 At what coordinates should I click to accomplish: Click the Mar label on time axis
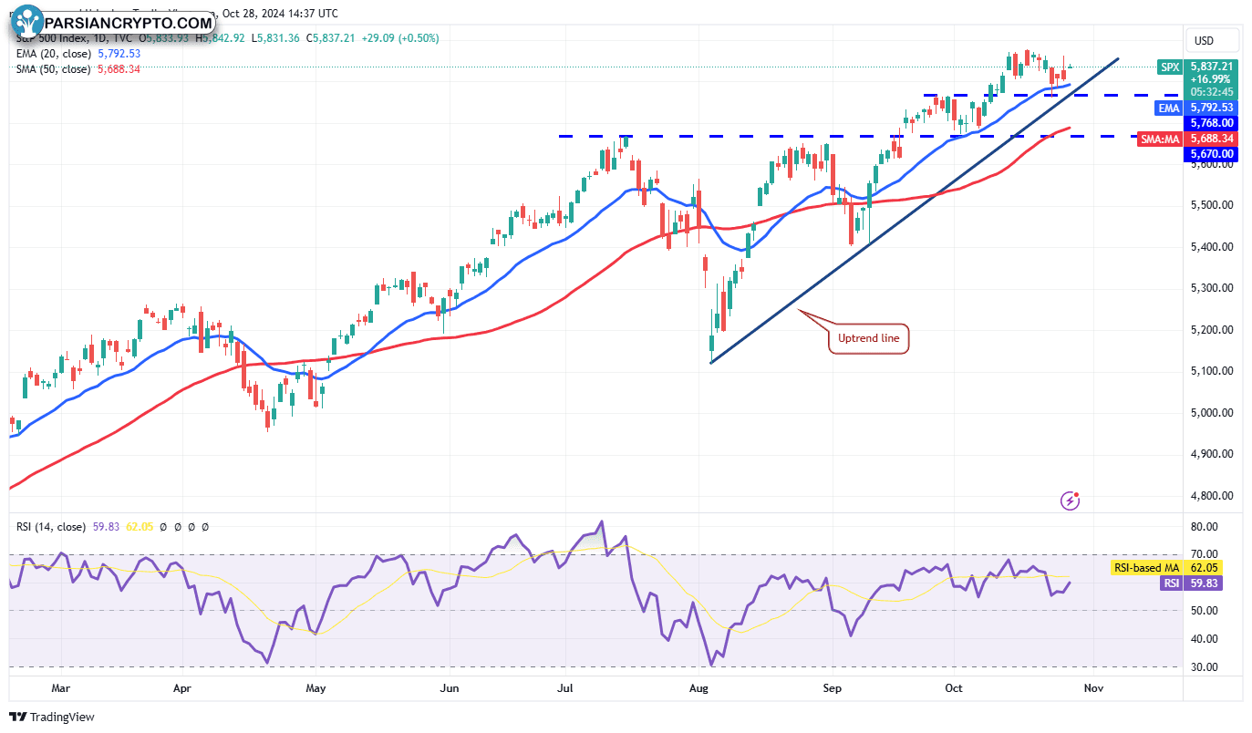61,688
